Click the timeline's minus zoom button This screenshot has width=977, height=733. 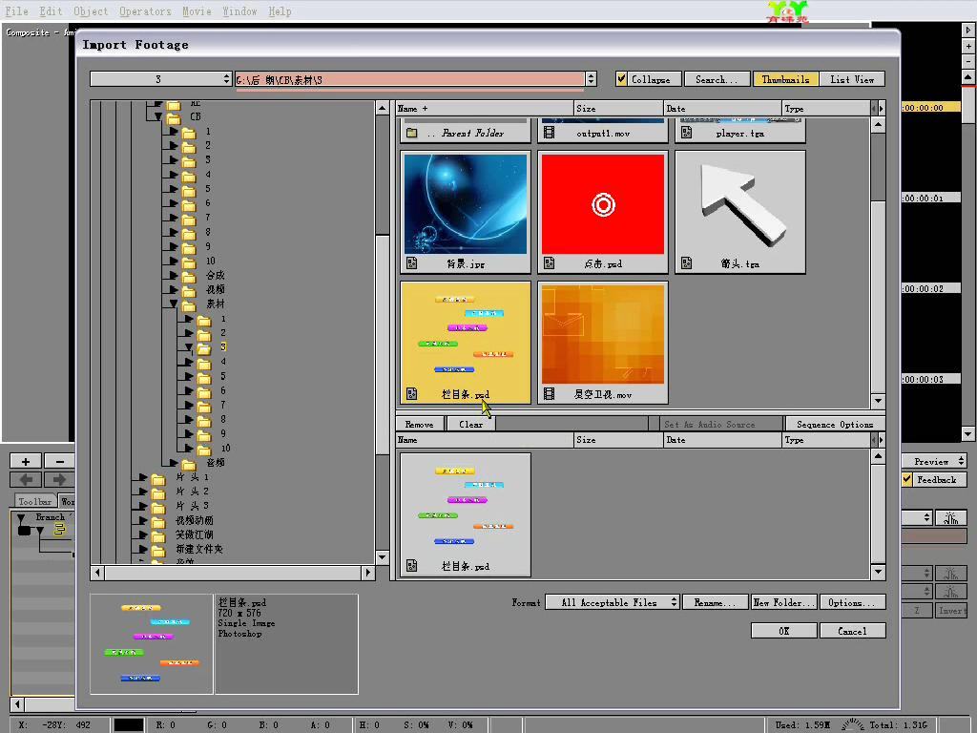point(968,62)
